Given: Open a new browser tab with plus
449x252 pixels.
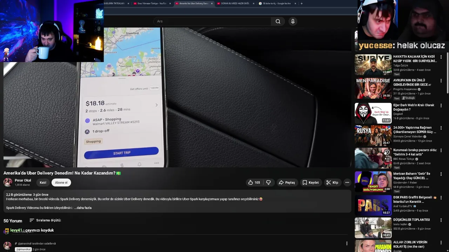Looking at the screenshot, I should [301, 3].
